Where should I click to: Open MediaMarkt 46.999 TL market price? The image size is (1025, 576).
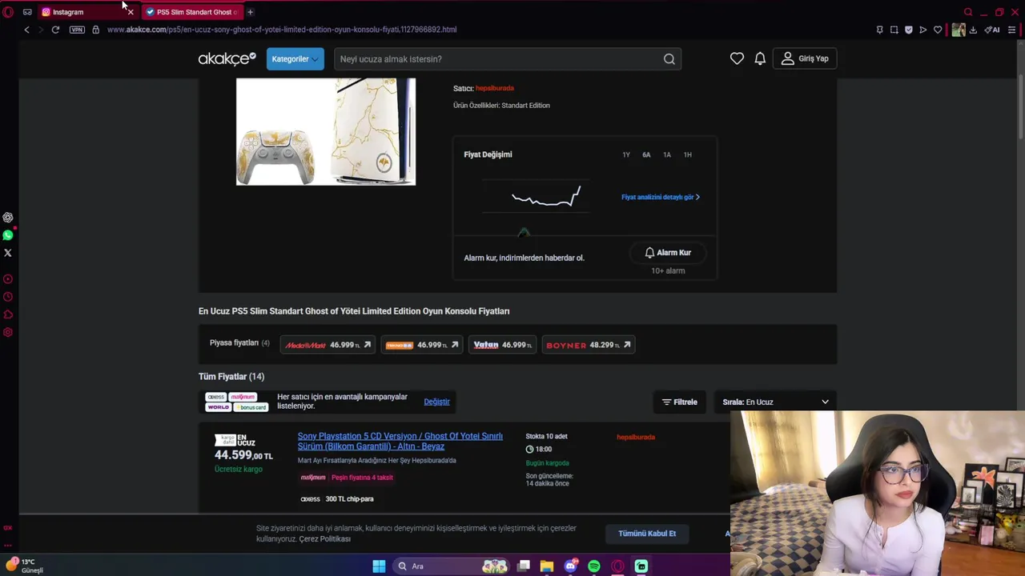coord(328,345)
